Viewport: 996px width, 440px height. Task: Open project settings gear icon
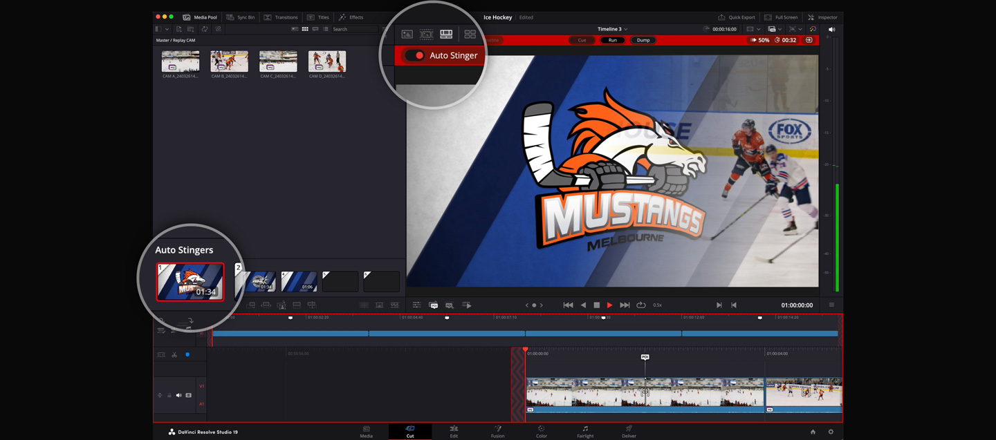pos(831,432)
